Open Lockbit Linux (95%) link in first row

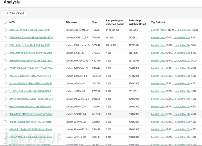pyautogui.click(x=184, y=30)
